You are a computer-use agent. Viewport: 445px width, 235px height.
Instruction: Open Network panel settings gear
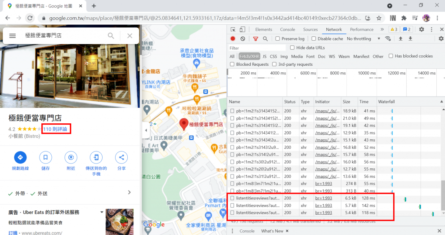click(x=441, y=39)
